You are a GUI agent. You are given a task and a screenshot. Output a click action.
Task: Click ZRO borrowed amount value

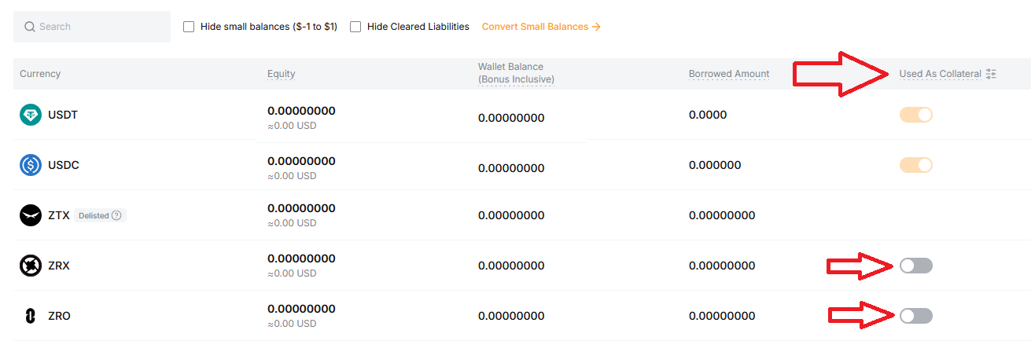click(x=722, y=316)
